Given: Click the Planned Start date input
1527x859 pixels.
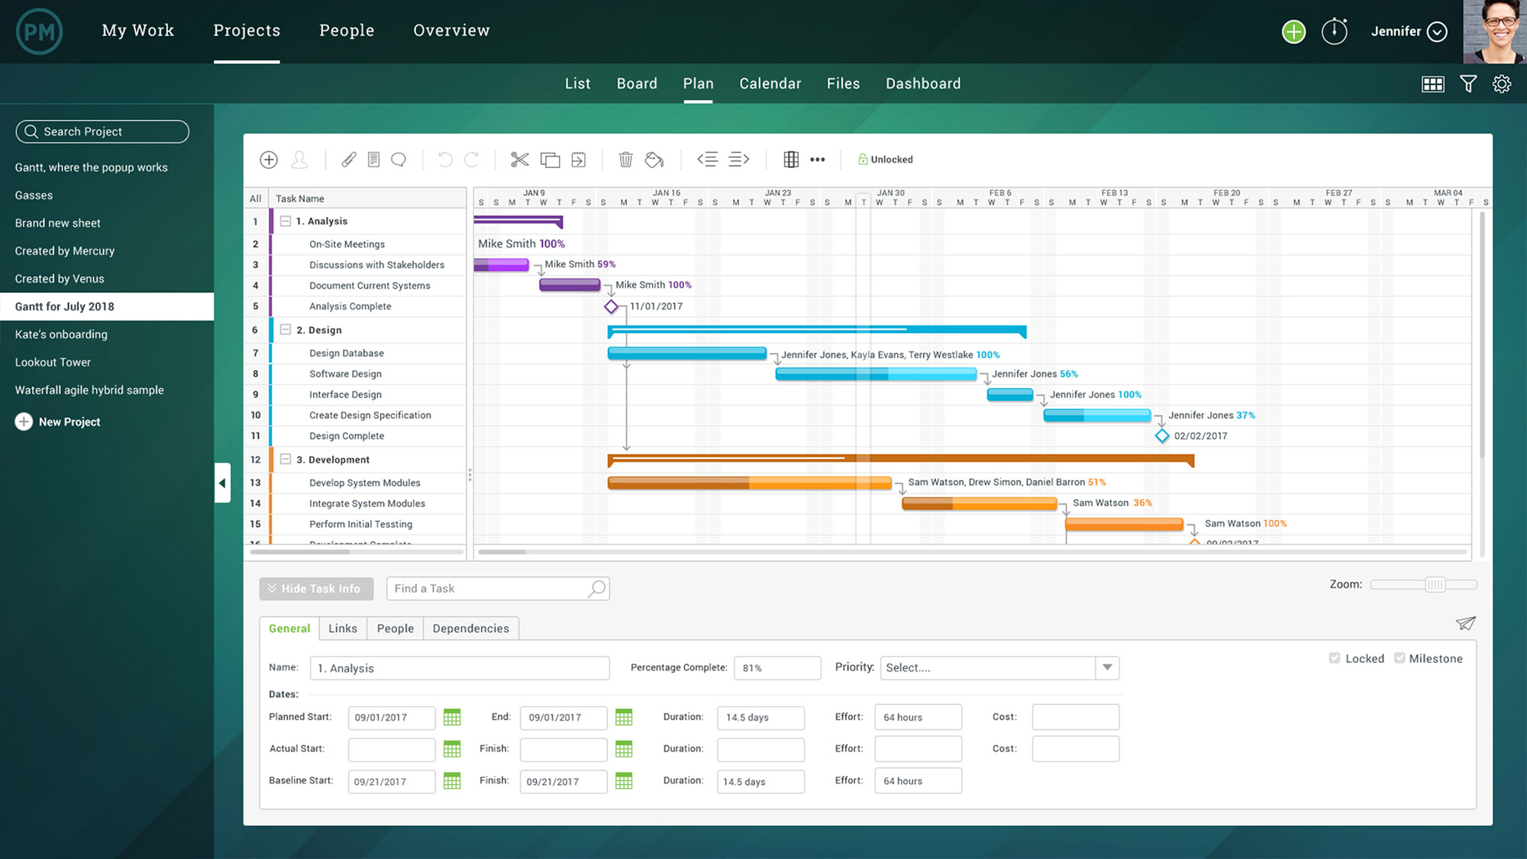Looking at the screenshot, I should click(x=389, y=716).
